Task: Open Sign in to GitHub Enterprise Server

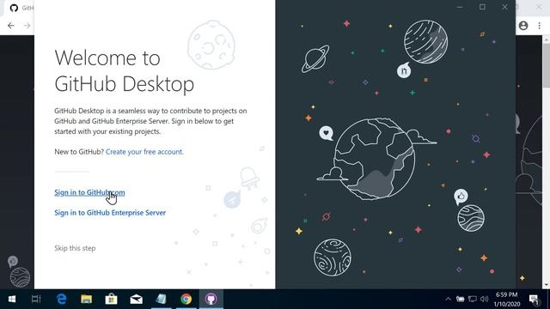Action: (x=110, y=213)
